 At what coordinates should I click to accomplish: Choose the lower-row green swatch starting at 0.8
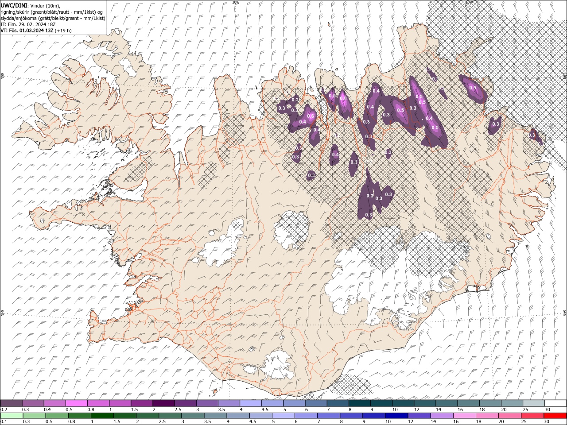click(x=80, y=416)
